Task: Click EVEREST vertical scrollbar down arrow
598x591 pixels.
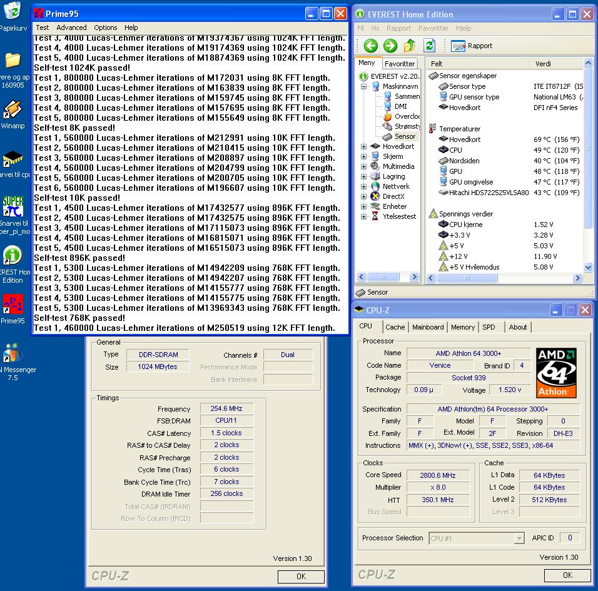Action: (589, 268)
